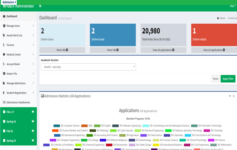Click the Home breadcrumb dashboard icon
Image resolution: width=237 pixels, height=150 pixels.
(218, 18)
